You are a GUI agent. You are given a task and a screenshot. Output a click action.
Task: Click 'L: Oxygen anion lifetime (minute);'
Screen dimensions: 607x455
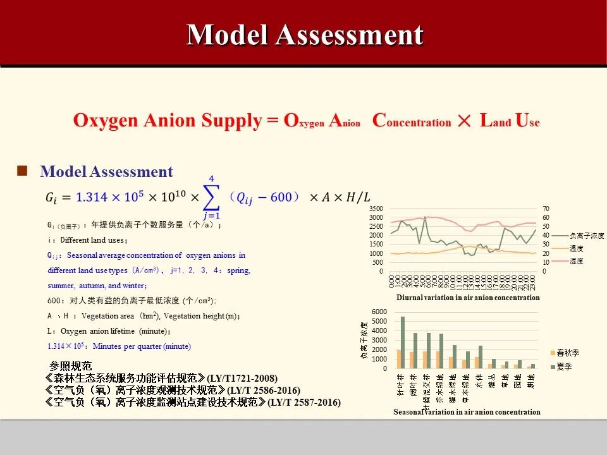(109, 331)
